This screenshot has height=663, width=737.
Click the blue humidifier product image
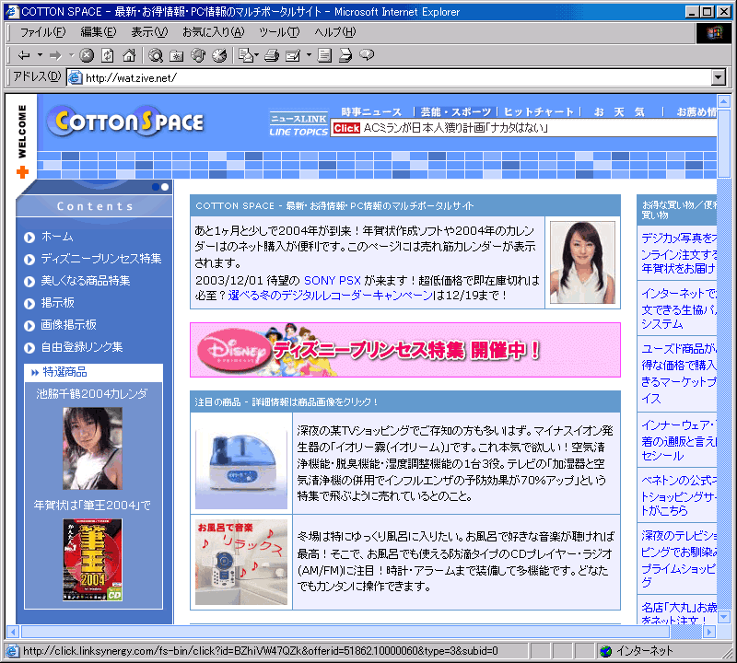pyautogui.click(x=241, y=463)
